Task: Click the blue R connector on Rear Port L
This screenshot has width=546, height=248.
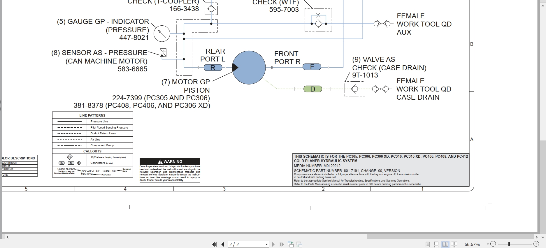Action: 213,68
